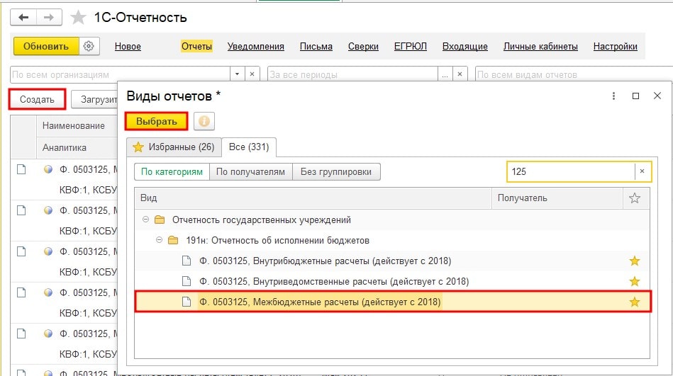Open the Новое link
Viewport: 673px width, 376px height.
pyautogui.click(x=128, y=46)
